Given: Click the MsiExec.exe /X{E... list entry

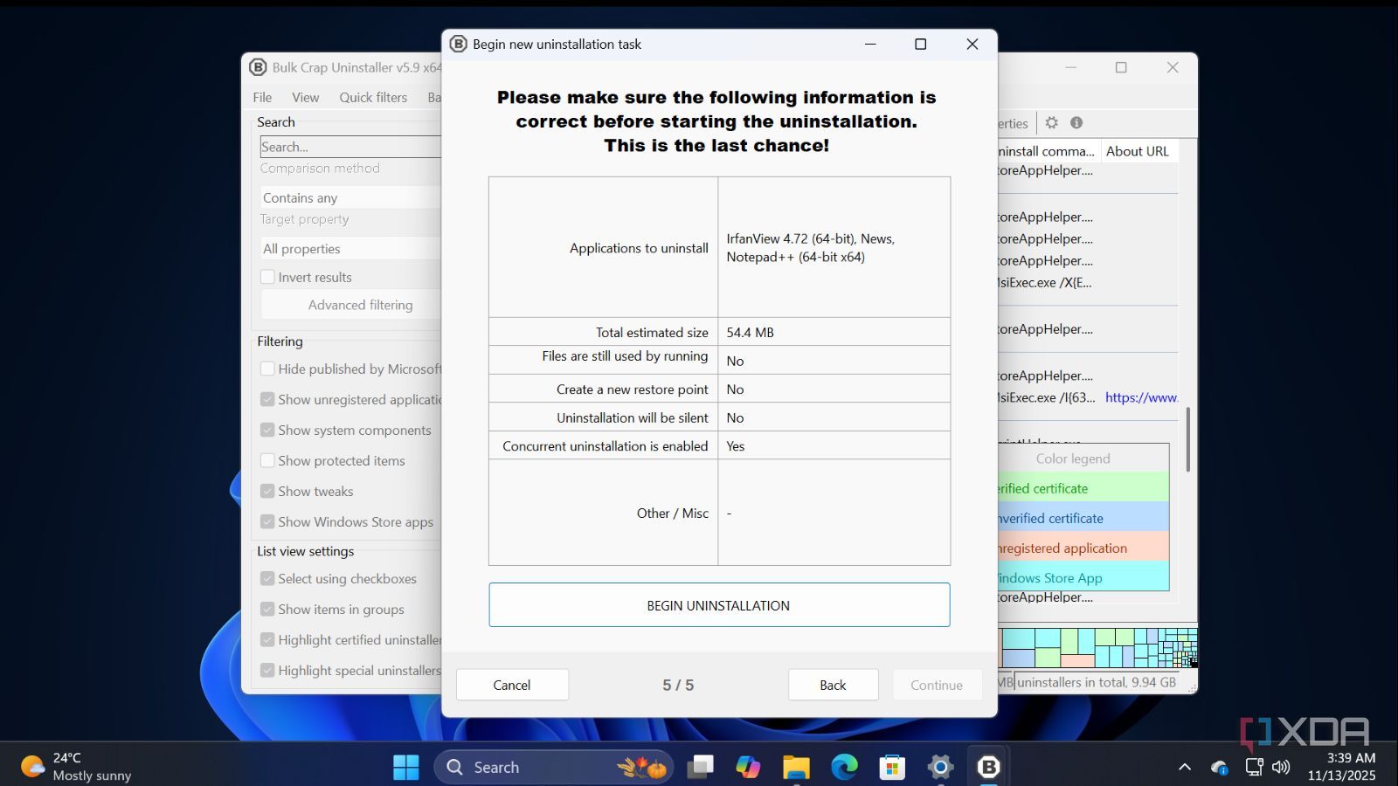Looking at the screenshot, I should pyautogui.click(x=1045, y=282).
